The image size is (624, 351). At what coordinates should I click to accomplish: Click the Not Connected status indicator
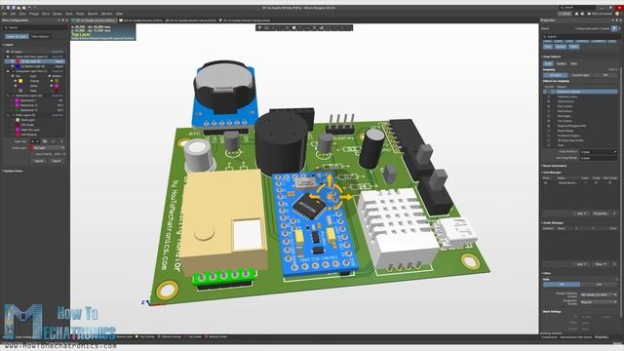pos(601,14)
